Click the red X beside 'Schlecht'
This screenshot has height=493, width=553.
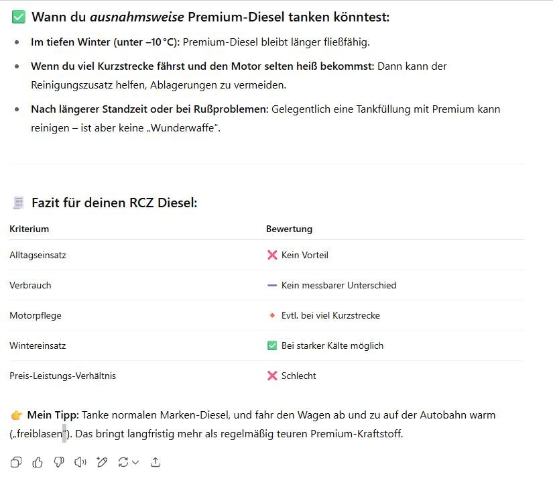point(272,376)
